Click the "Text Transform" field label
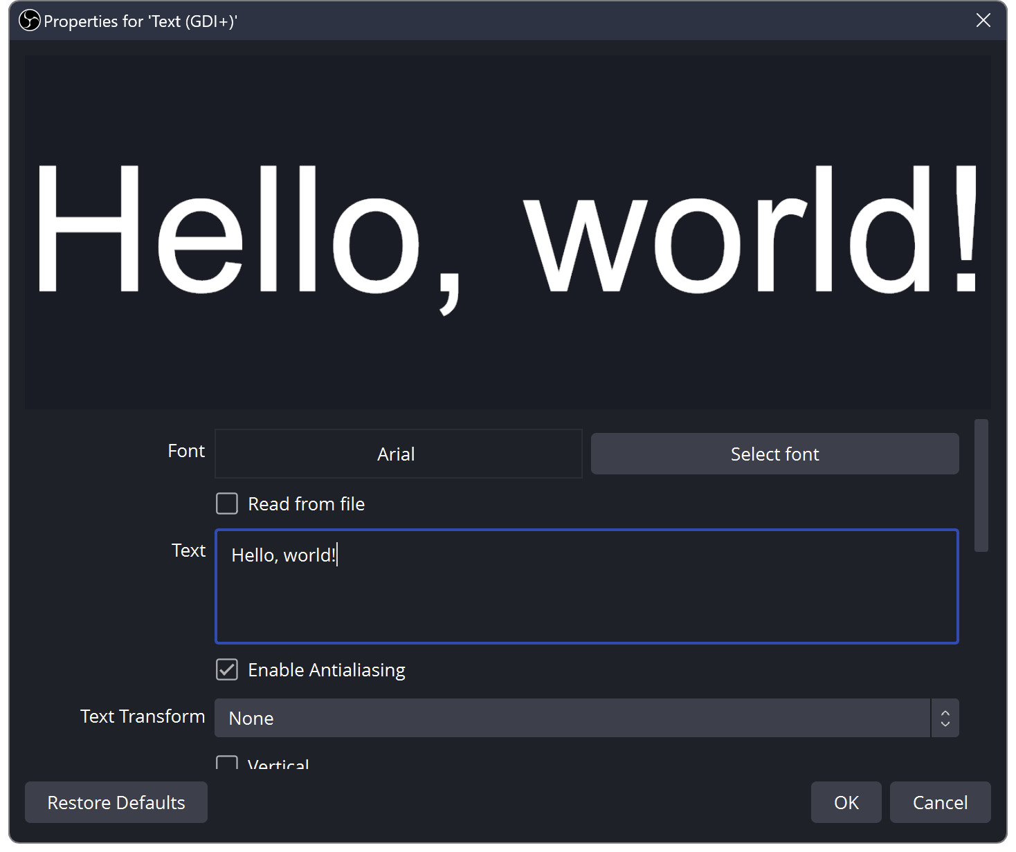 pos(143,716)
